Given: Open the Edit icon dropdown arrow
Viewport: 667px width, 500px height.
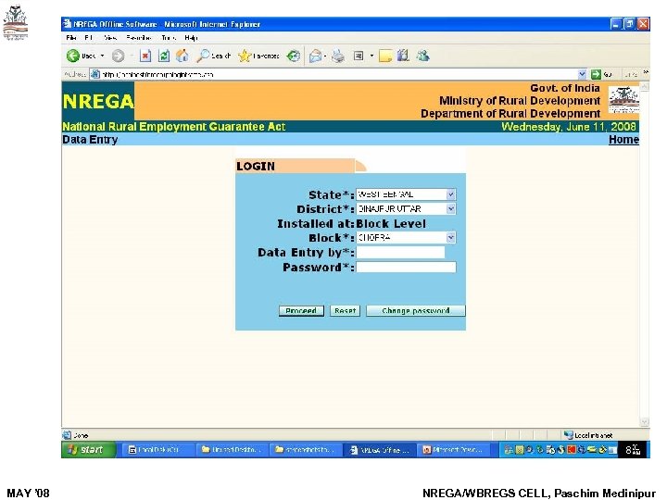Looking at the screenshot, I should point(371,56).
